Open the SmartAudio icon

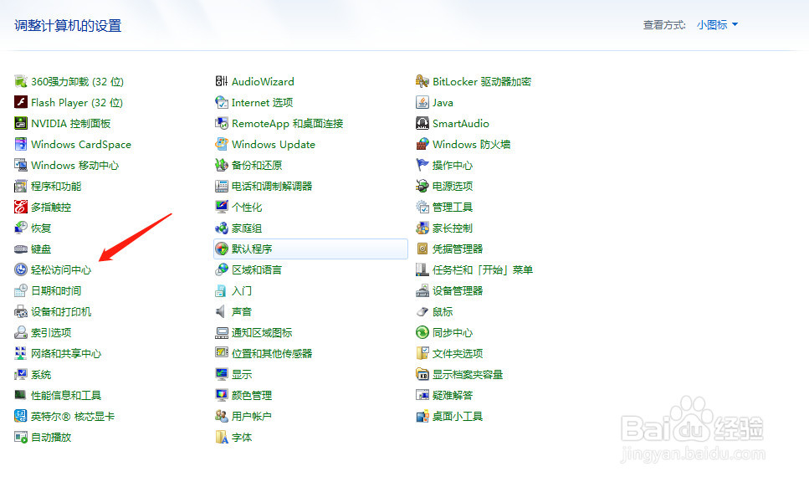pos(422,123)
